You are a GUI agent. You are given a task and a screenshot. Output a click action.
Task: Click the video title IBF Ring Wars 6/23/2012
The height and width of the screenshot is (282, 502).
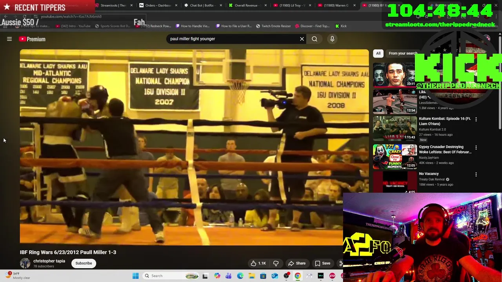click(68, 252)
